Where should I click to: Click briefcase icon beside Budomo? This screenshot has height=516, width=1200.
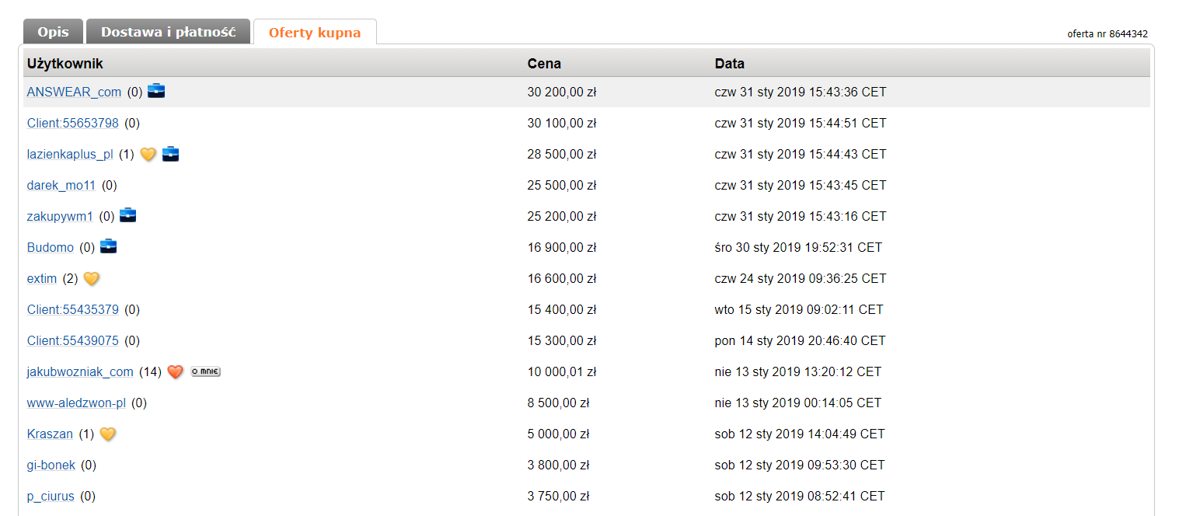click(108, 246)
